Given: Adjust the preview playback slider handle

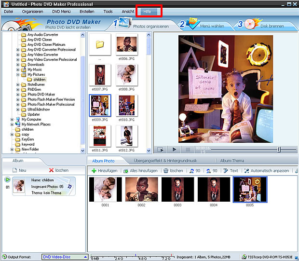Looking at the screenshot, I should tap(279, 150).
